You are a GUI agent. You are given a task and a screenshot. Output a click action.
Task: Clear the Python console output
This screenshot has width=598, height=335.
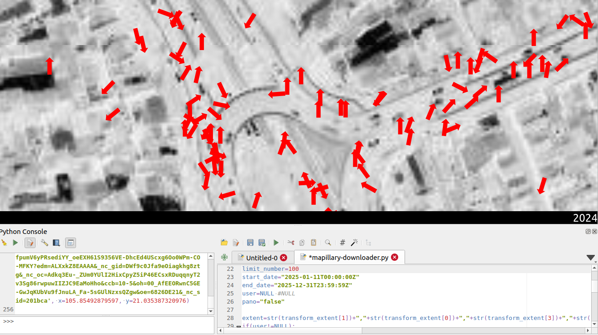pyautogui.click(x=4, y=243)
